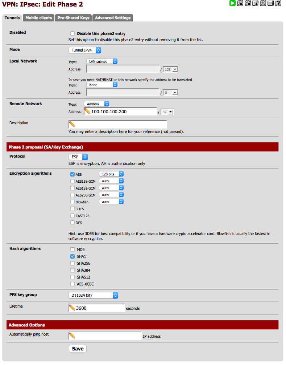This screenshot has height=365, width=286.
Task: Click the Save button
Action: coord(78,348)
